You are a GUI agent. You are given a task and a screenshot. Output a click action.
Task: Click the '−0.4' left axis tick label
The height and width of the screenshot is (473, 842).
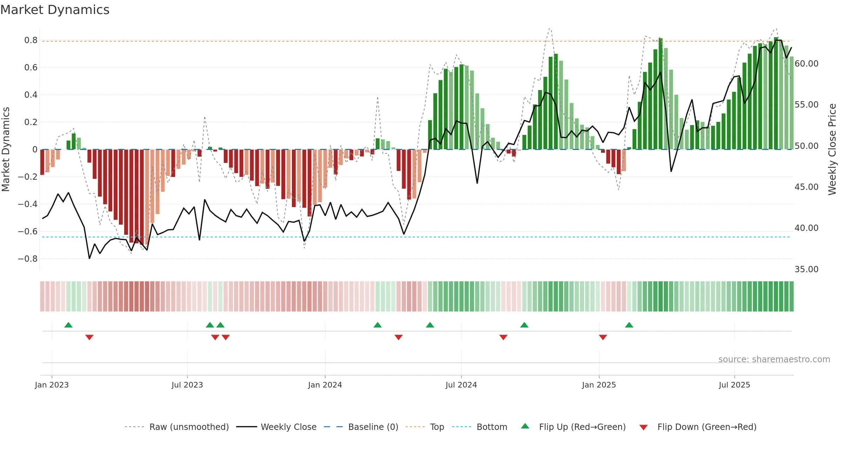coord(28,204)
